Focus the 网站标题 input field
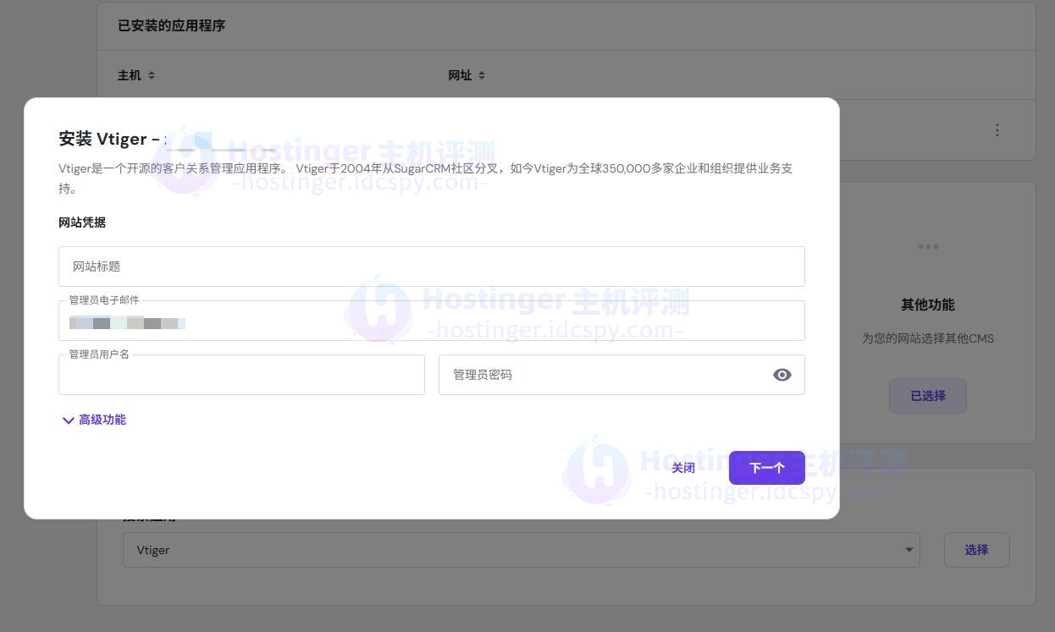The image size is (1055, 632). point(432,266)
